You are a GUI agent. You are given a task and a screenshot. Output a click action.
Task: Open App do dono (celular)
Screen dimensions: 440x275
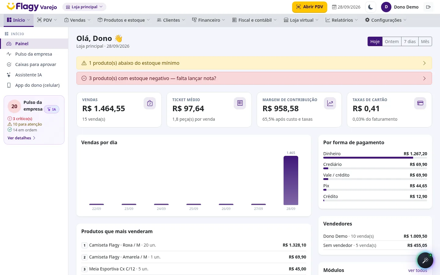click(34, 85)
